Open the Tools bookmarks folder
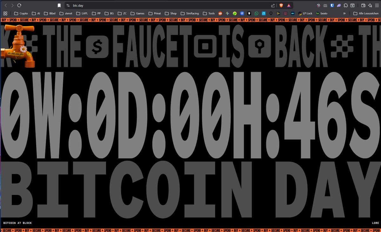The width and height of the screenshot is (381, 232). click(x=209, y=13)
